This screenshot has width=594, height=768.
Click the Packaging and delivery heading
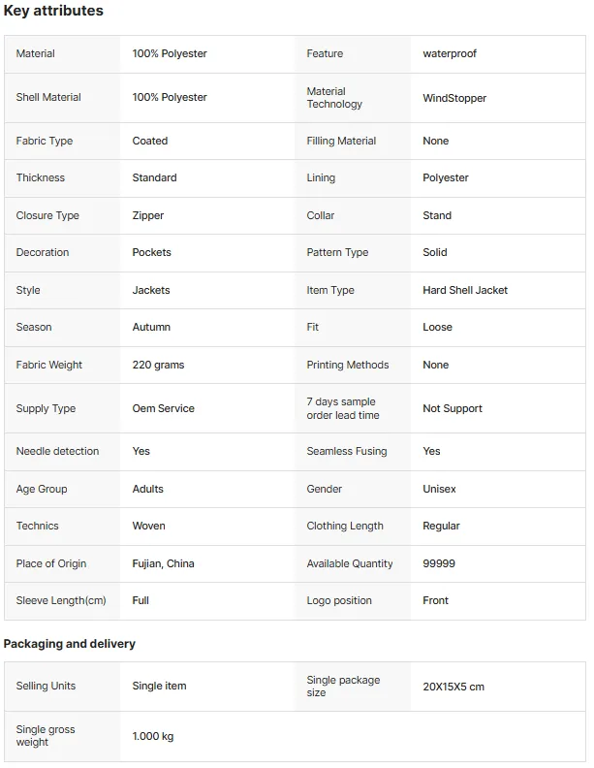pos(70,644)
